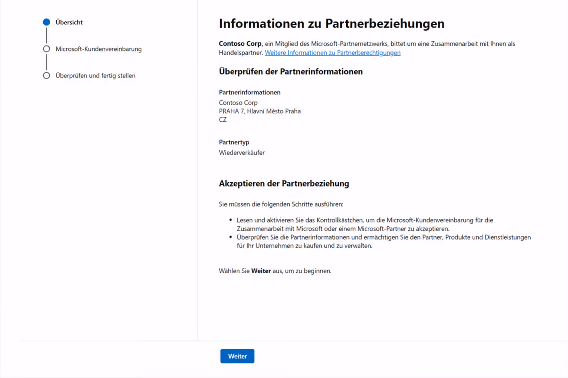Click the Partnerinformationen label

250,92
